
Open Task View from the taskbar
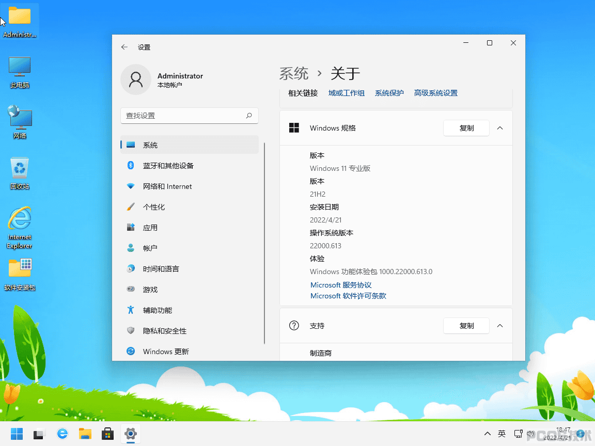click(39, 434)
